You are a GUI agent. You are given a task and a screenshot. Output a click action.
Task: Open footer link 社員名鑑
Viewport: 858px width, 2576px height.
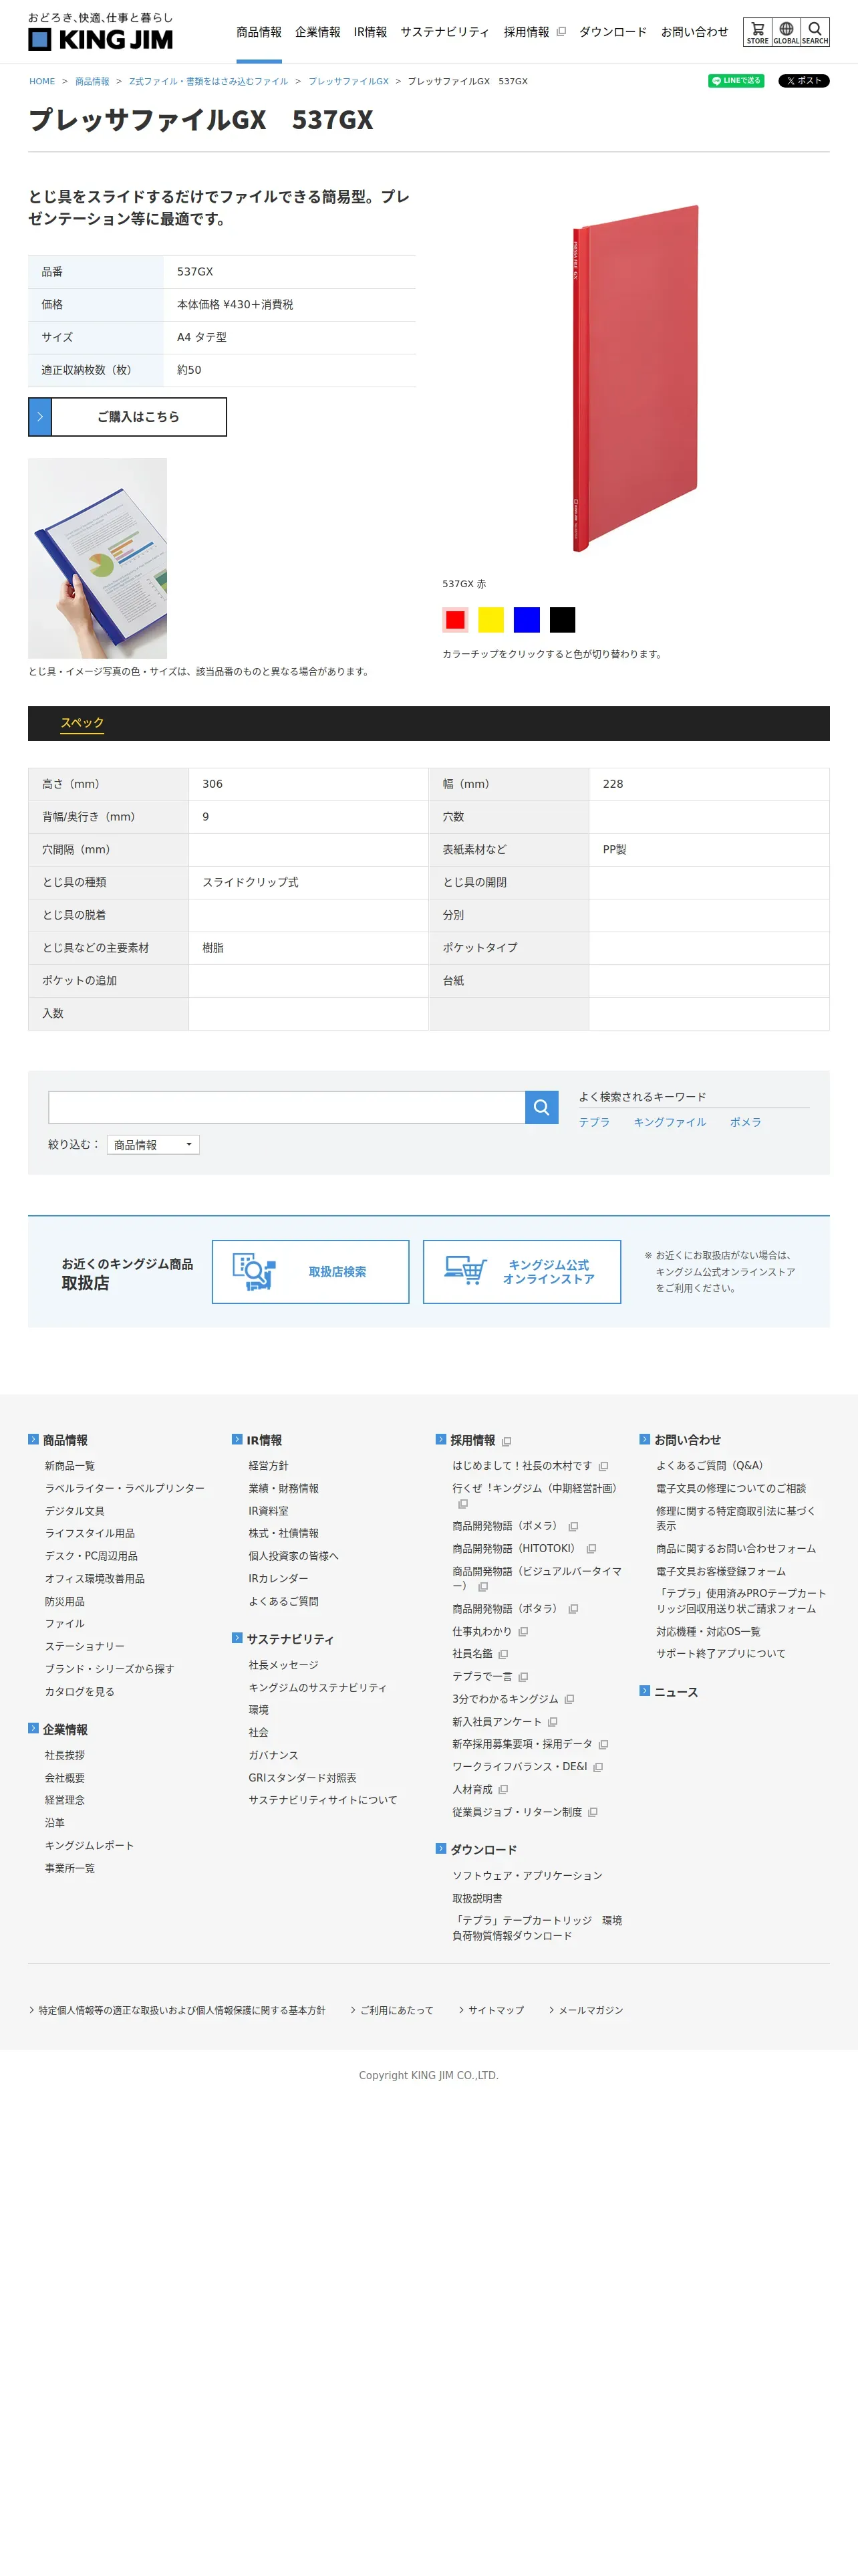472,1654
